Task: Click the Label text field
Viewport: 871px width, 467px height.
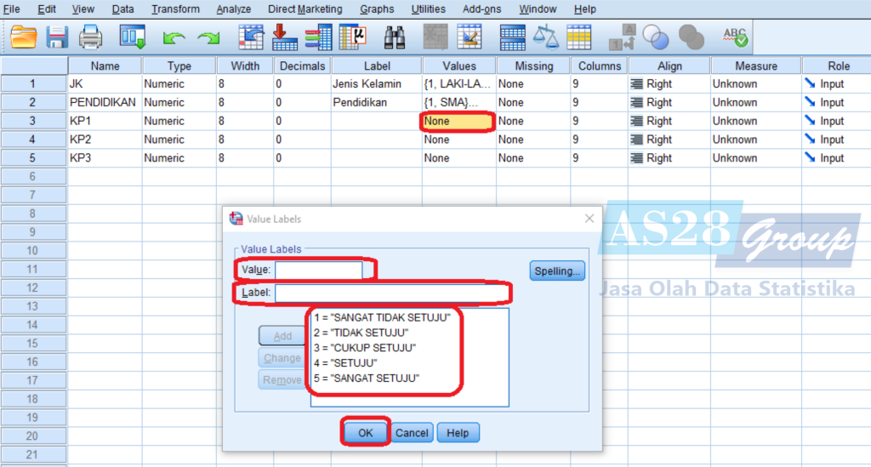Action: tap(391, 293)
